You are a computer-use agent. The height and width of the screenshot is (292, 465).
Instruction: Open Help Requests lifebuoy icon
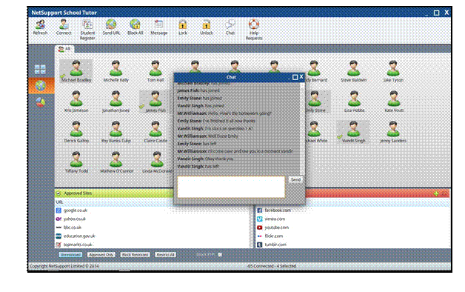point(254,30)
